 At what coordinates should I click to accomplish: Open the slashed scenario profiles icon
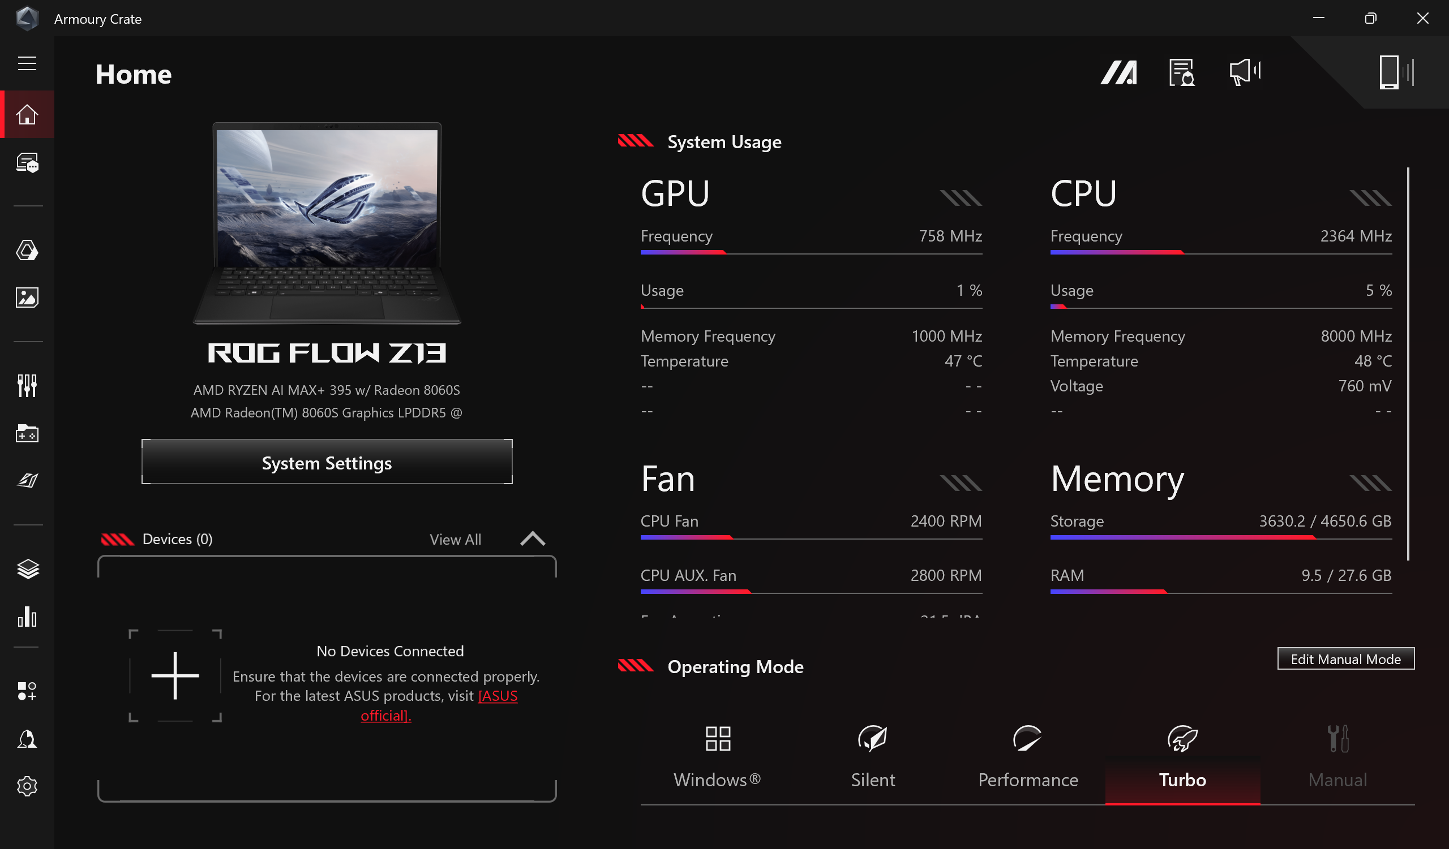tap(27, 480)
